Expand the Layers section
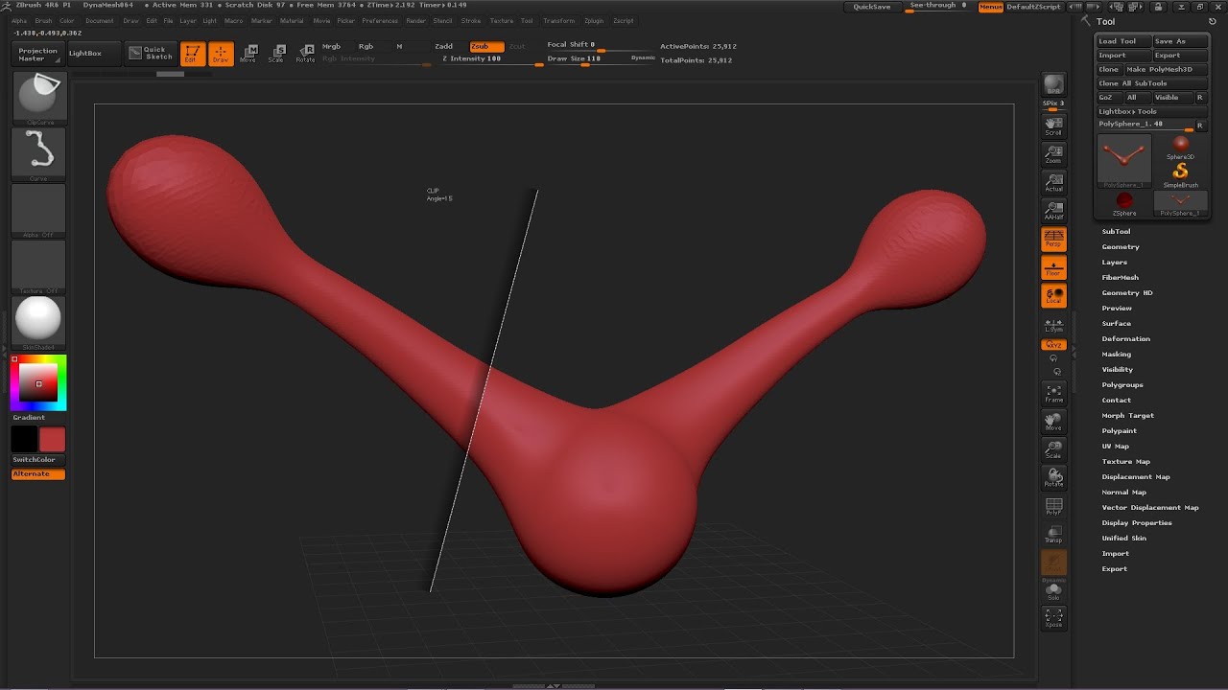Screen dimensions: 1228x690 1115,262
